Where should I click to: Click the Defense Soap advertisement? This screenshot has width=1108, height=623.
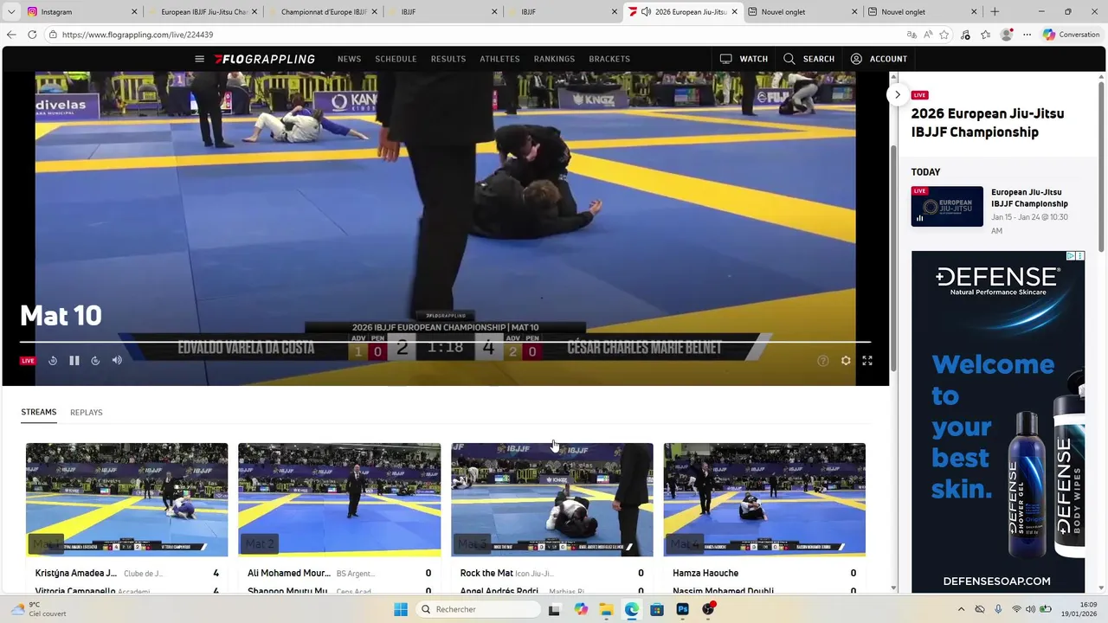pyautogui.click(x=998, y=422)
